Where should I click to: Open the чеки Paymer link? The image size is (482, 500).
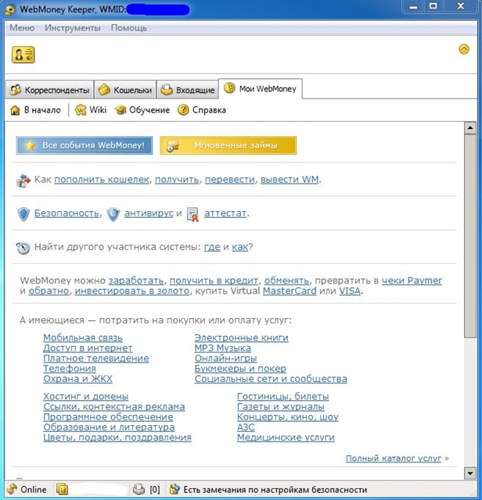click(412, 280)
